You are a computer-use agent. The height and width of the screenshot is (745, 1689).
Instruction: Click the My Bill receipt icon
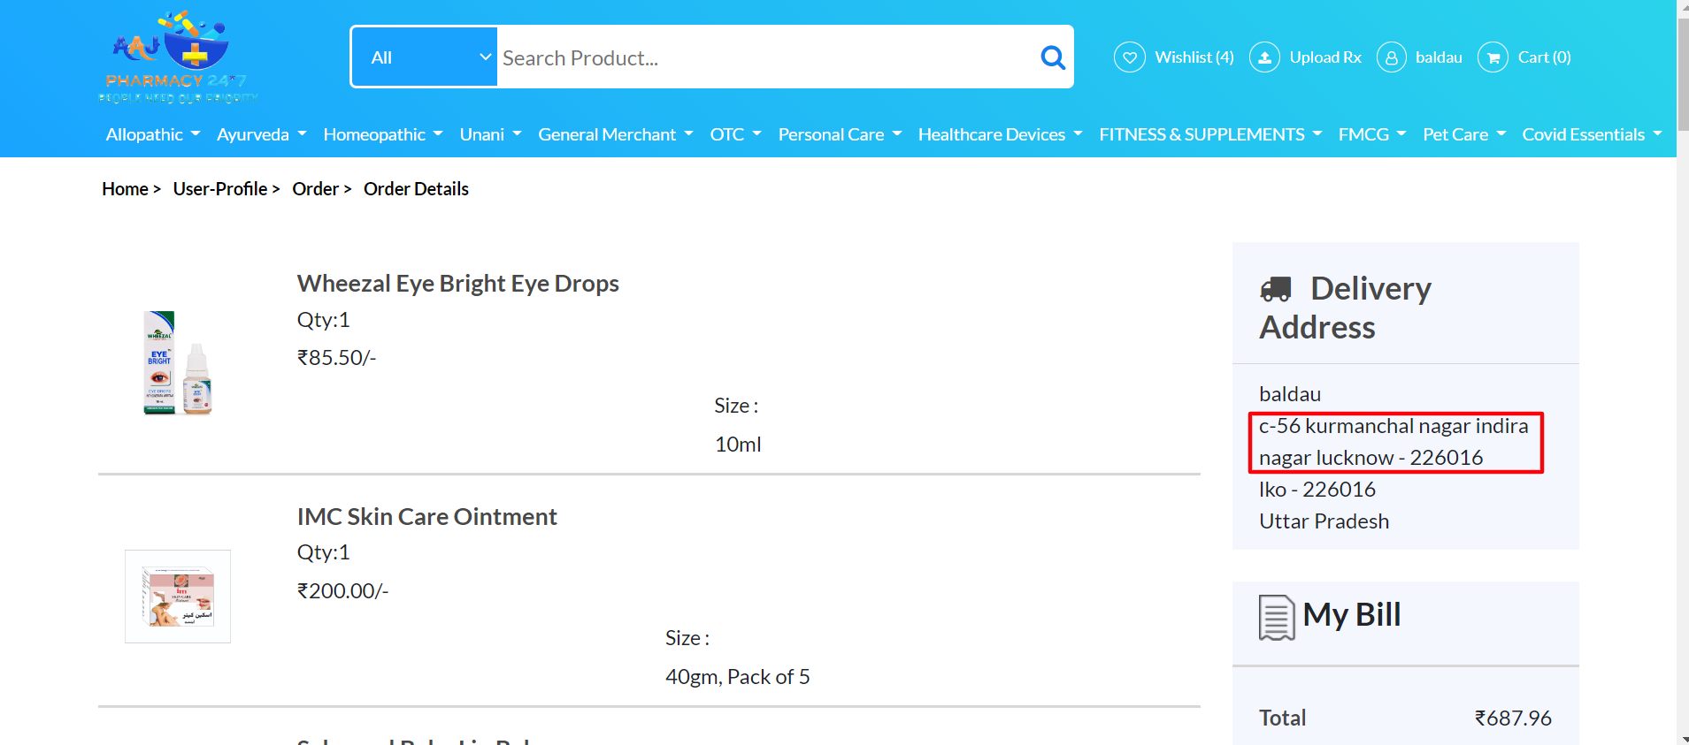[1277, 617]
